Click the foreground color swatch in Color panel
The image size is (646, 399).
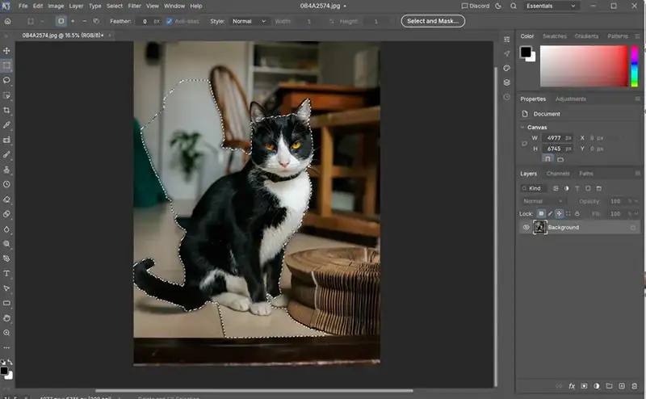[526, 52]
